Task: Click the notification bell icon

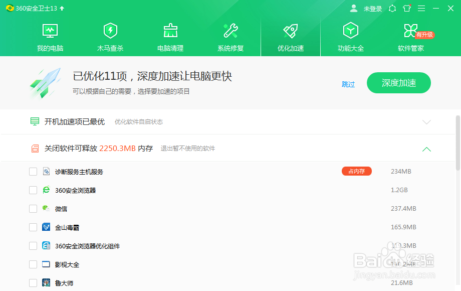Action: click(392, 8)
